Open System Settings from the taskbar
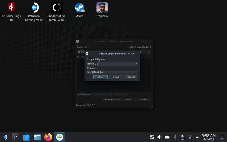This screenshot has width=227, height=142. coord(15,137)
